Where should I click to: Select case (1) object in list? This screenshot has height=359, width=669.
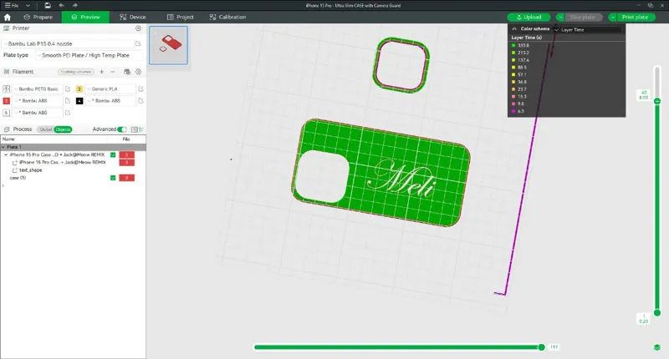coord(18,178)
